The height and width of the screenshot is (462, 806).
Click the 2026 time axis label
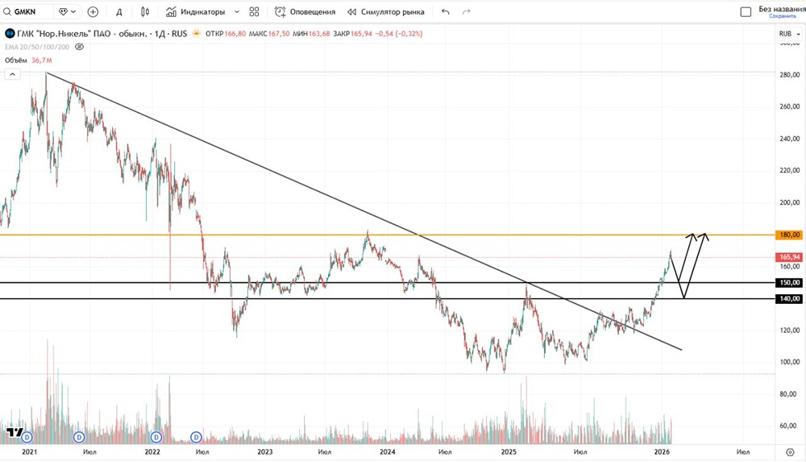pyautogui.click(x=662, y=452)
